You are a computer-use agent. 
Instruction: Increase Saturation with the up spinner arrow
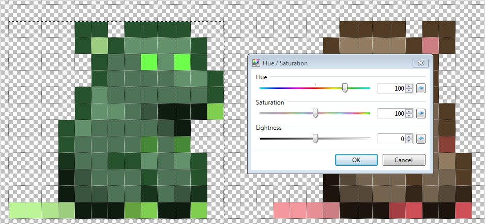[409, 112]
